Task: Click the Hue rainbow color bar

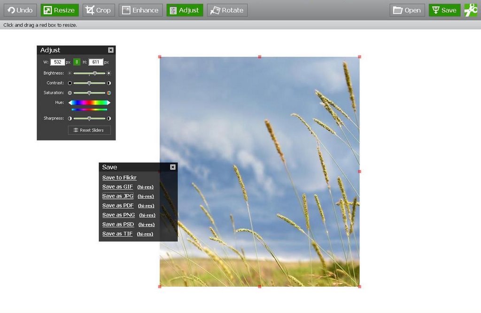Action: point(89,102)
